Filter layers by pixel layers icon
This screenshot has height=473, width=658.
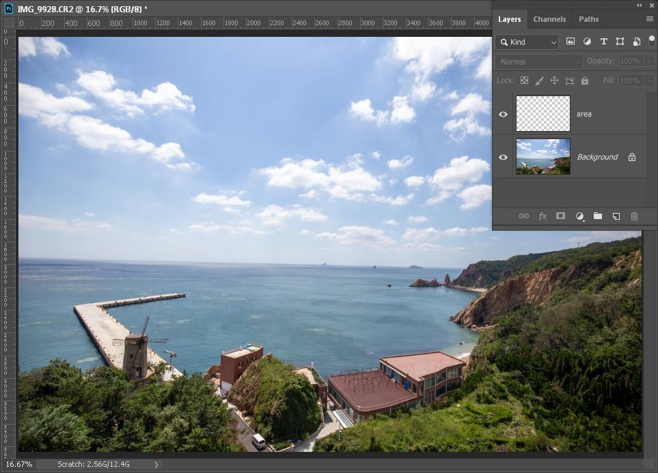571,42
